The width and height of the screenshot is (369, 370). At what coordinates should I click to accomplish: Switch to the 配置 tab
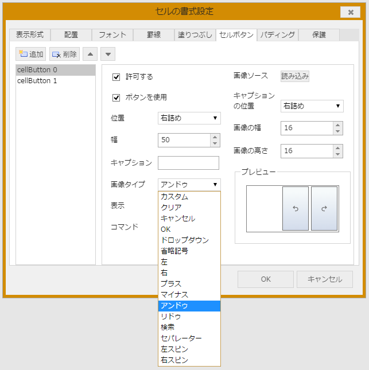coord(71,35)
